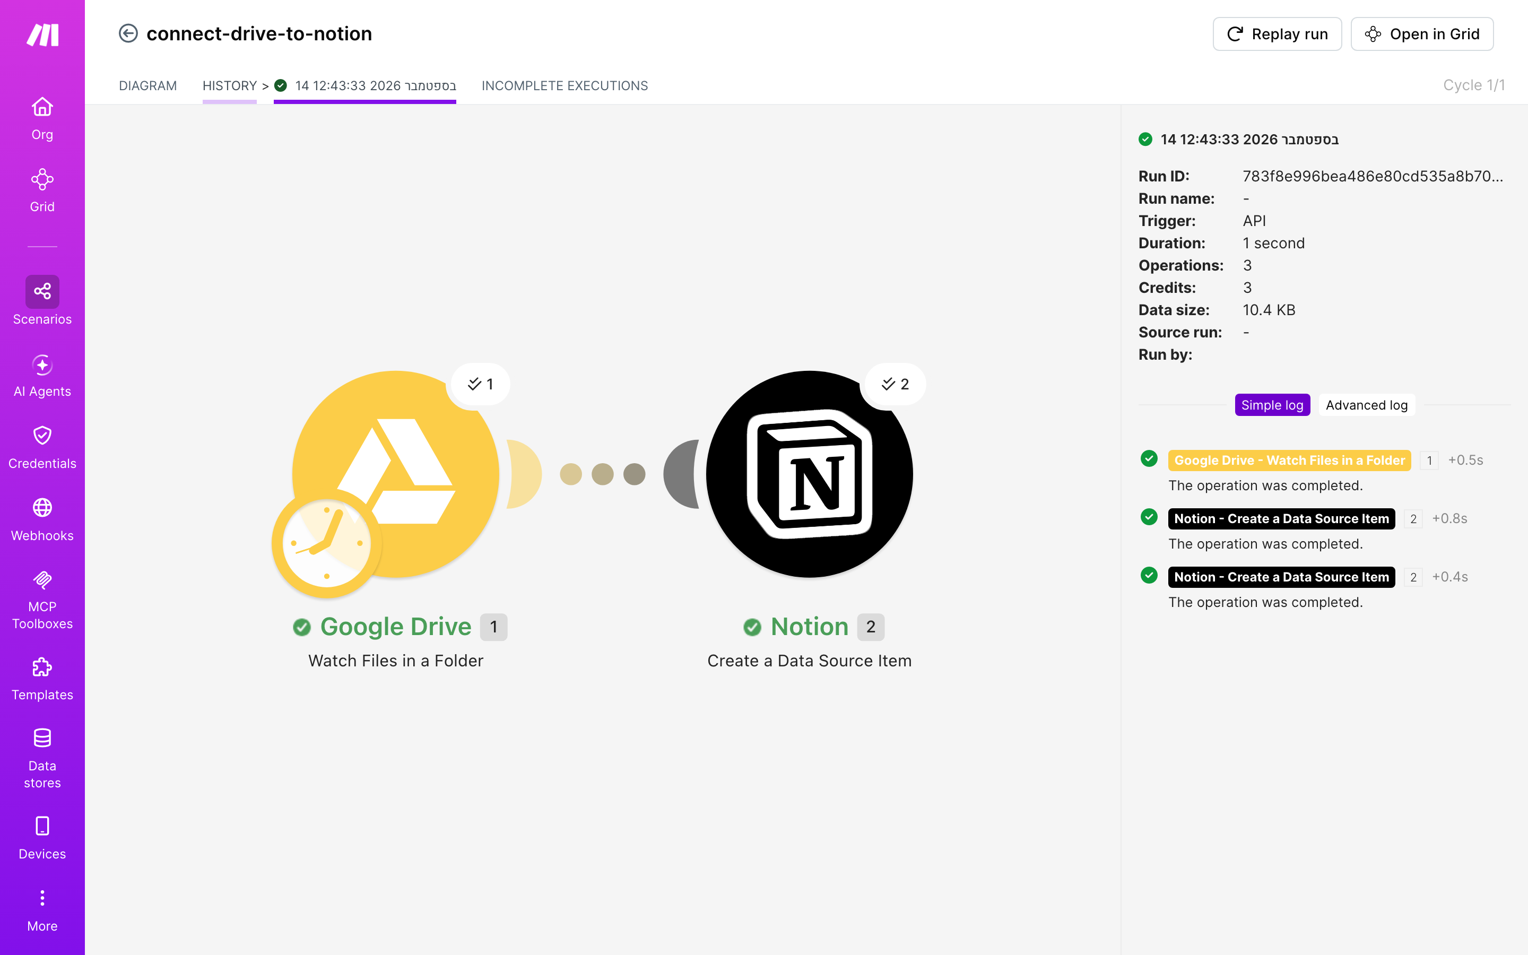Open the INCOMPLETE EXECUTIONS tab
This screenshot has height=955, width=1528.
point(565,85)
